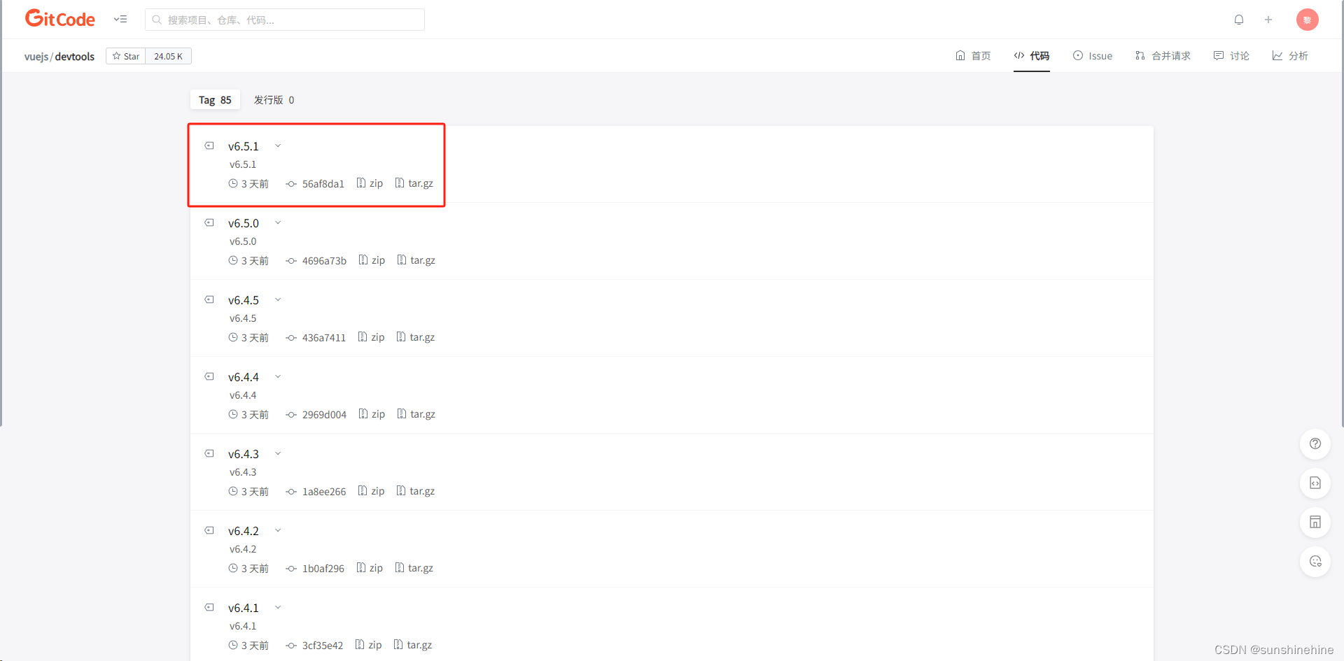1344x661 pixels.
Task: Open the notifications bell icon
Action: click(1238, 20)
